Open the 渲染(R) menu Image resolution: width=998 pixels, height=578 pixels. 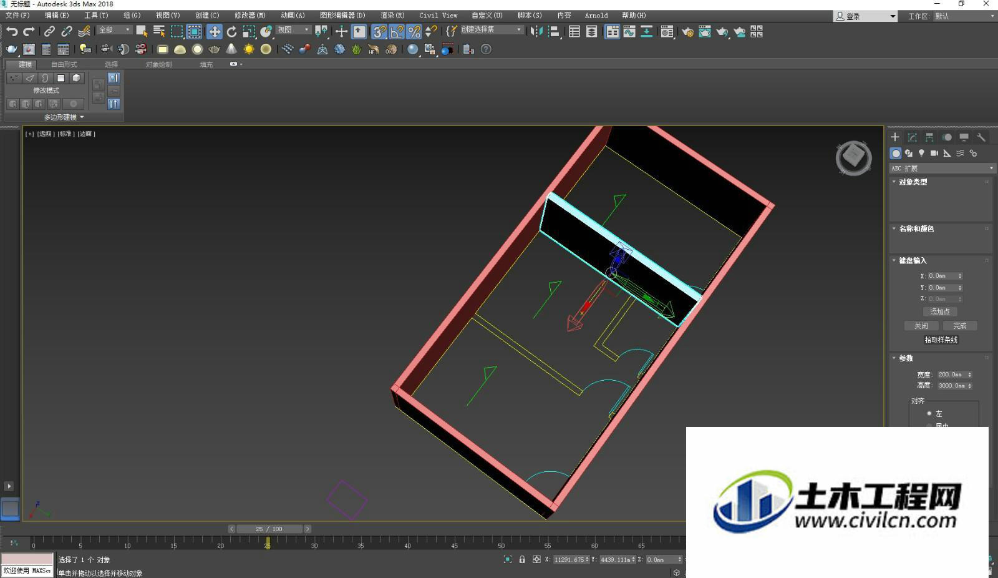point(392,15)
